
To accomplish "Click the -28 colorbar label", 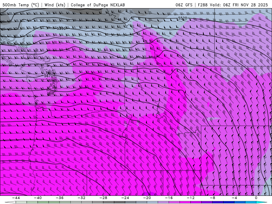I will pyautogui.click(x=103, y=198).
